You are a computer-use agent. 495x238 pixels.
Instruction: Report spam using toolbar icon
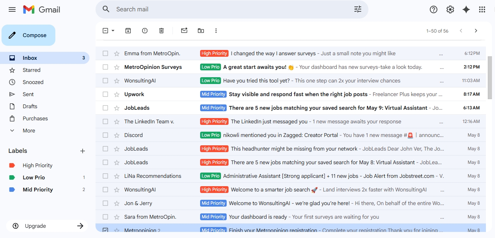pyautogui.click(x=145, y=31)
